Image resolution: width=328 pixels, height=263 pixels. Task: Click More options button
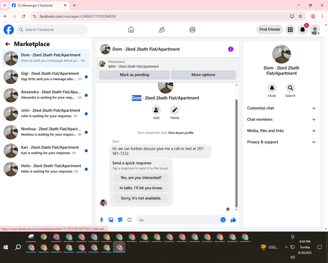point(203,75)
